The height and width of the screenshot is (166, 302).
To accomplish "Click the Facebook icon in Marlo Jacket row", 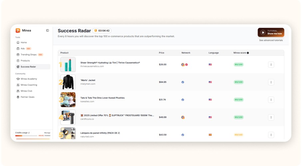I will click(183, 82).
